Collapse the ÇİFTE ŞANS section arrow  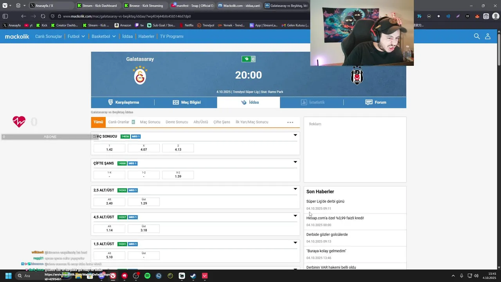point(296,162)
